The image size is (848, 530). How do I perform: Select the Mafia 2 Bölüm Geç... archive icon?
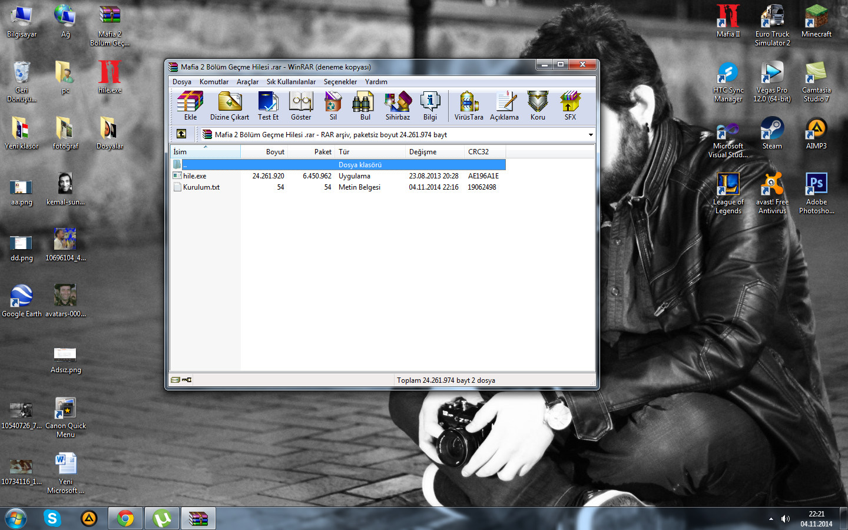click(110, 25)
